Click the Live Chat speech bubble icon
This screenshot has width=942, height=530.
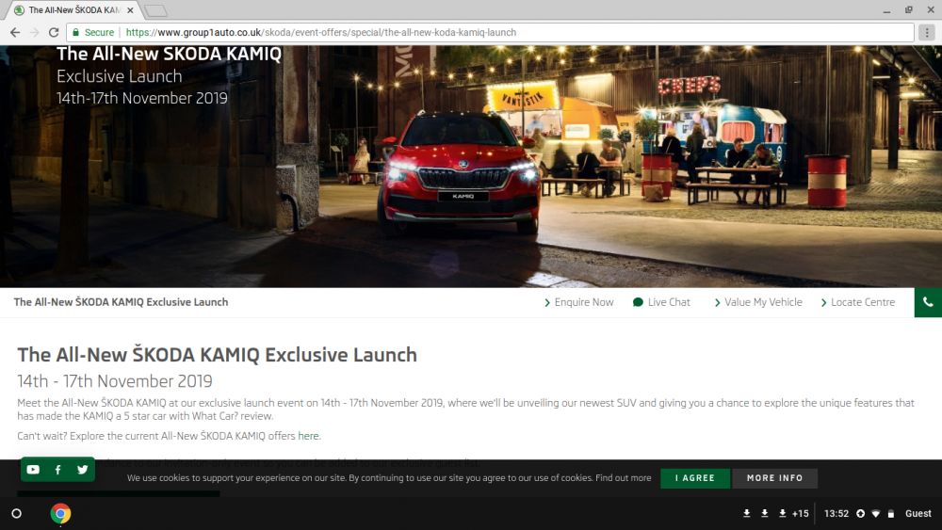click(x=638, y=302)
